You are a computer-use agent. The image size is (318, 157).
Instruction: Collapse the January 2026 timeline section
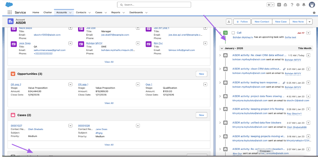[x=222, y=48]
